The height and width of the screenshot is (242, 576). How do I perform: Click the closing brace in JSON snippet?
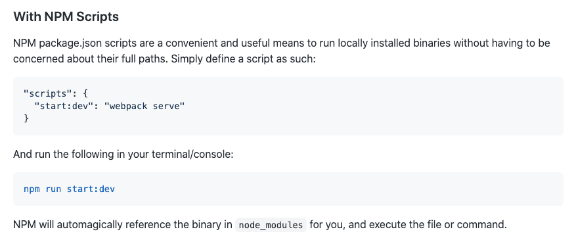click(x=26, y=118)
